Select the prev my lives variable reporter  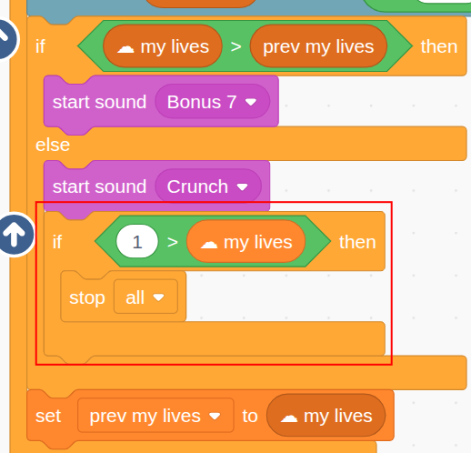tap(318, 46)
